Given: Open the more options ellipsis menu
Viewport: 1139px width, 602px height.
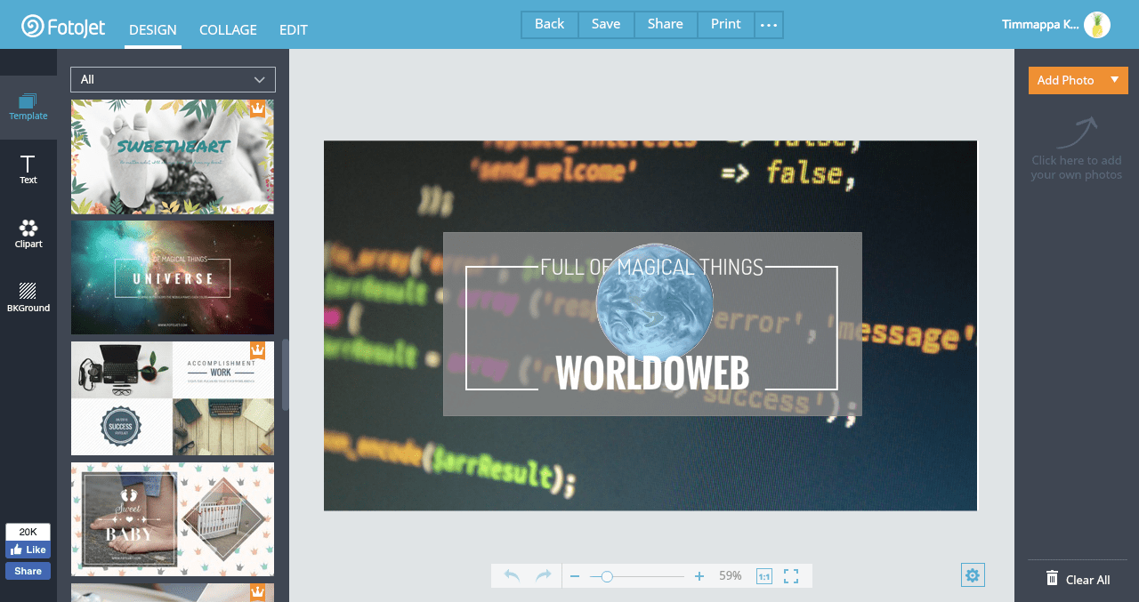Looking at the screenshot, I should [768, 25].
